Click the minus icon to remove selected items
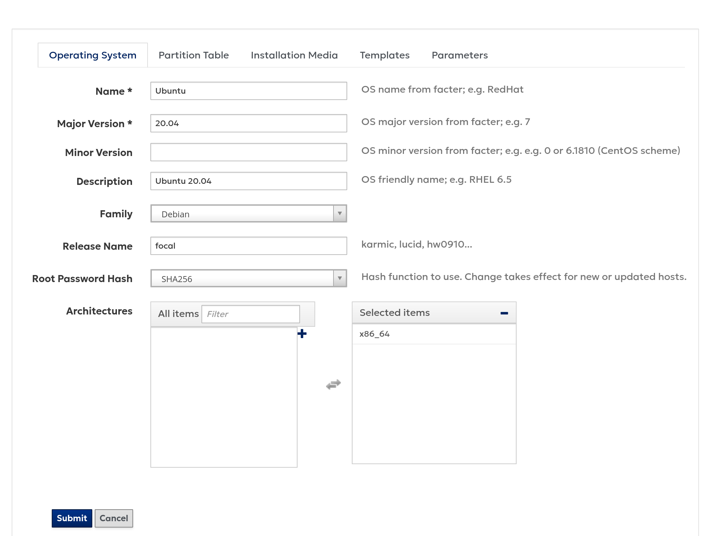The image size is (711, 536). (504, 313)
